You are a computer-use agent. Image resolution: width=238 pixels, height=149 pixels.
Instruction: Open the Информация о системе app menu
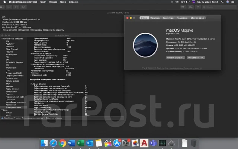pyautogui.click(x=23, y=2)
